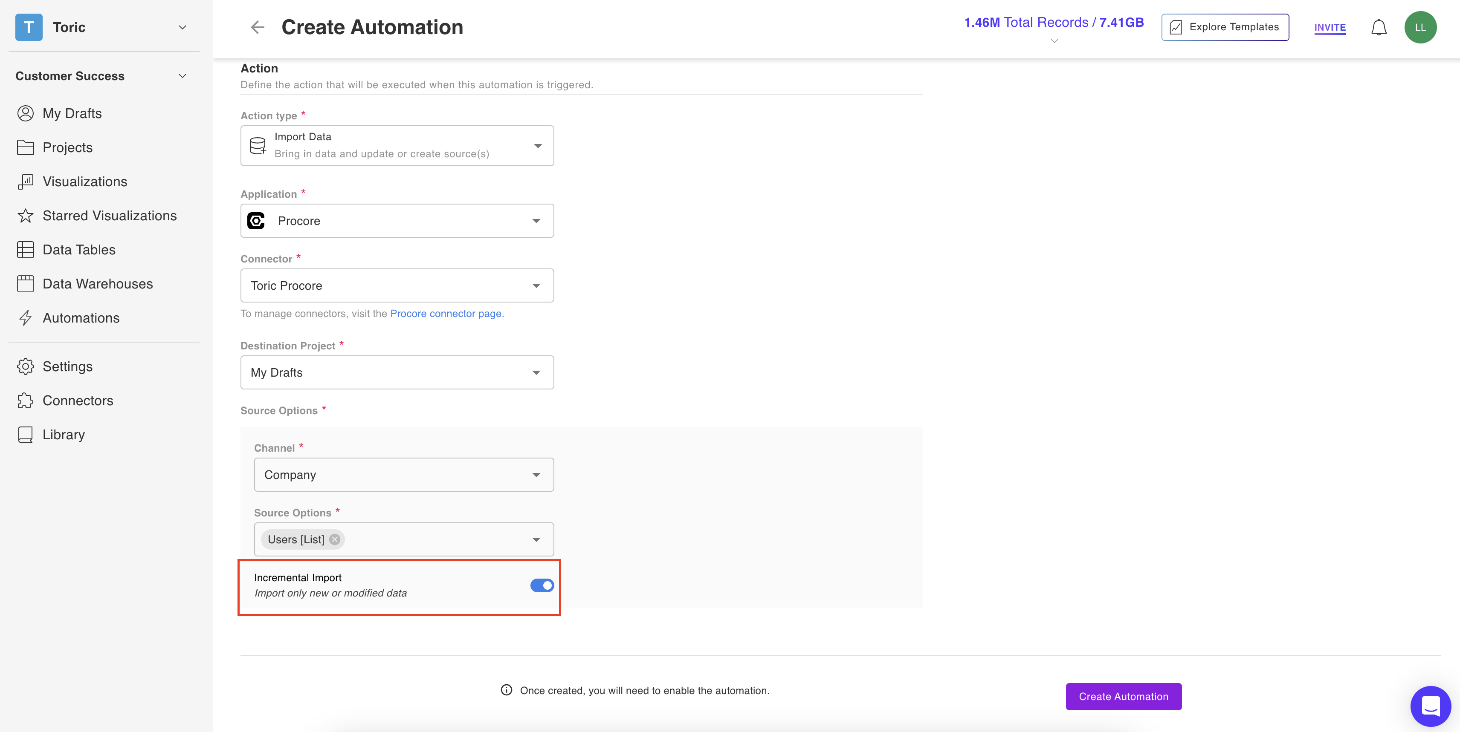This screenshot has height=732, width=1460.
Task: Open notifications bell
Action: point(1379,27)
